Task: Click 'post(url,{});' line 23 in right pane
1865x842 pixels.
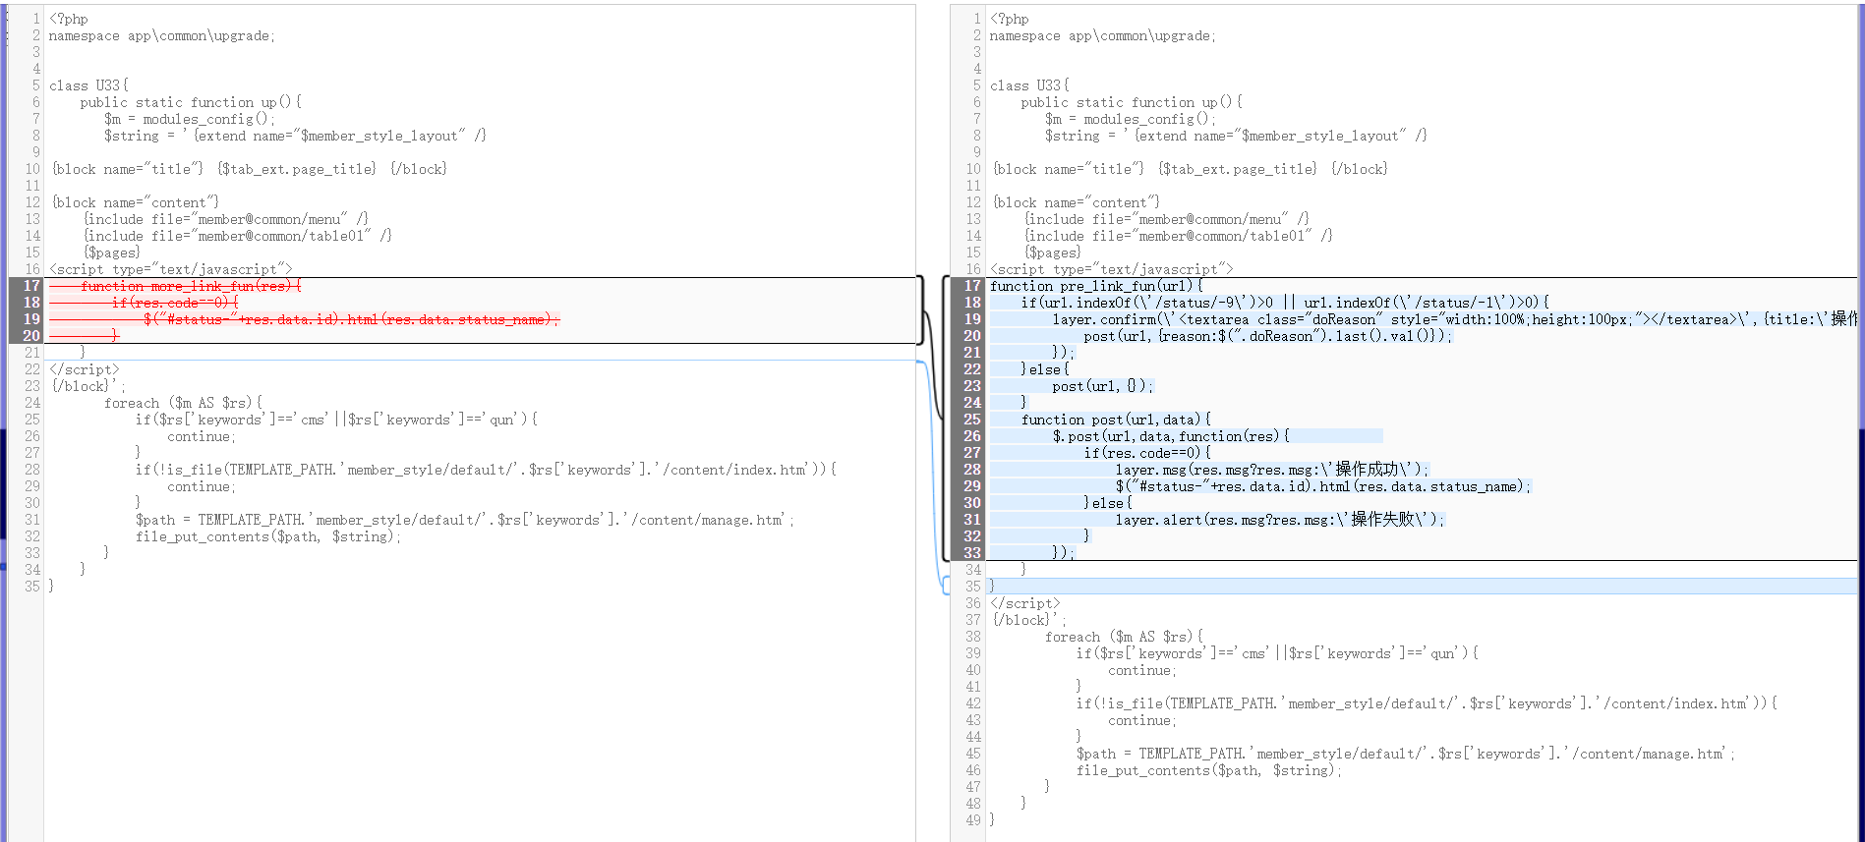Action: pos(1102,386)
